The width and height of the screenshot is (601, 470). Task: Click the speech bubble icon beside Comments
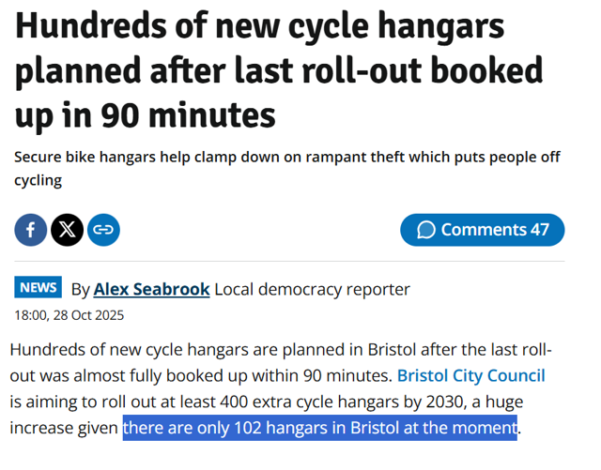tap(426, 230)
